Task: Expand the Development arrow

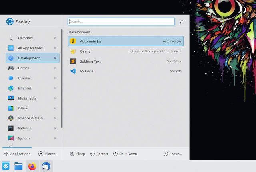Action: tap(55, 58)
